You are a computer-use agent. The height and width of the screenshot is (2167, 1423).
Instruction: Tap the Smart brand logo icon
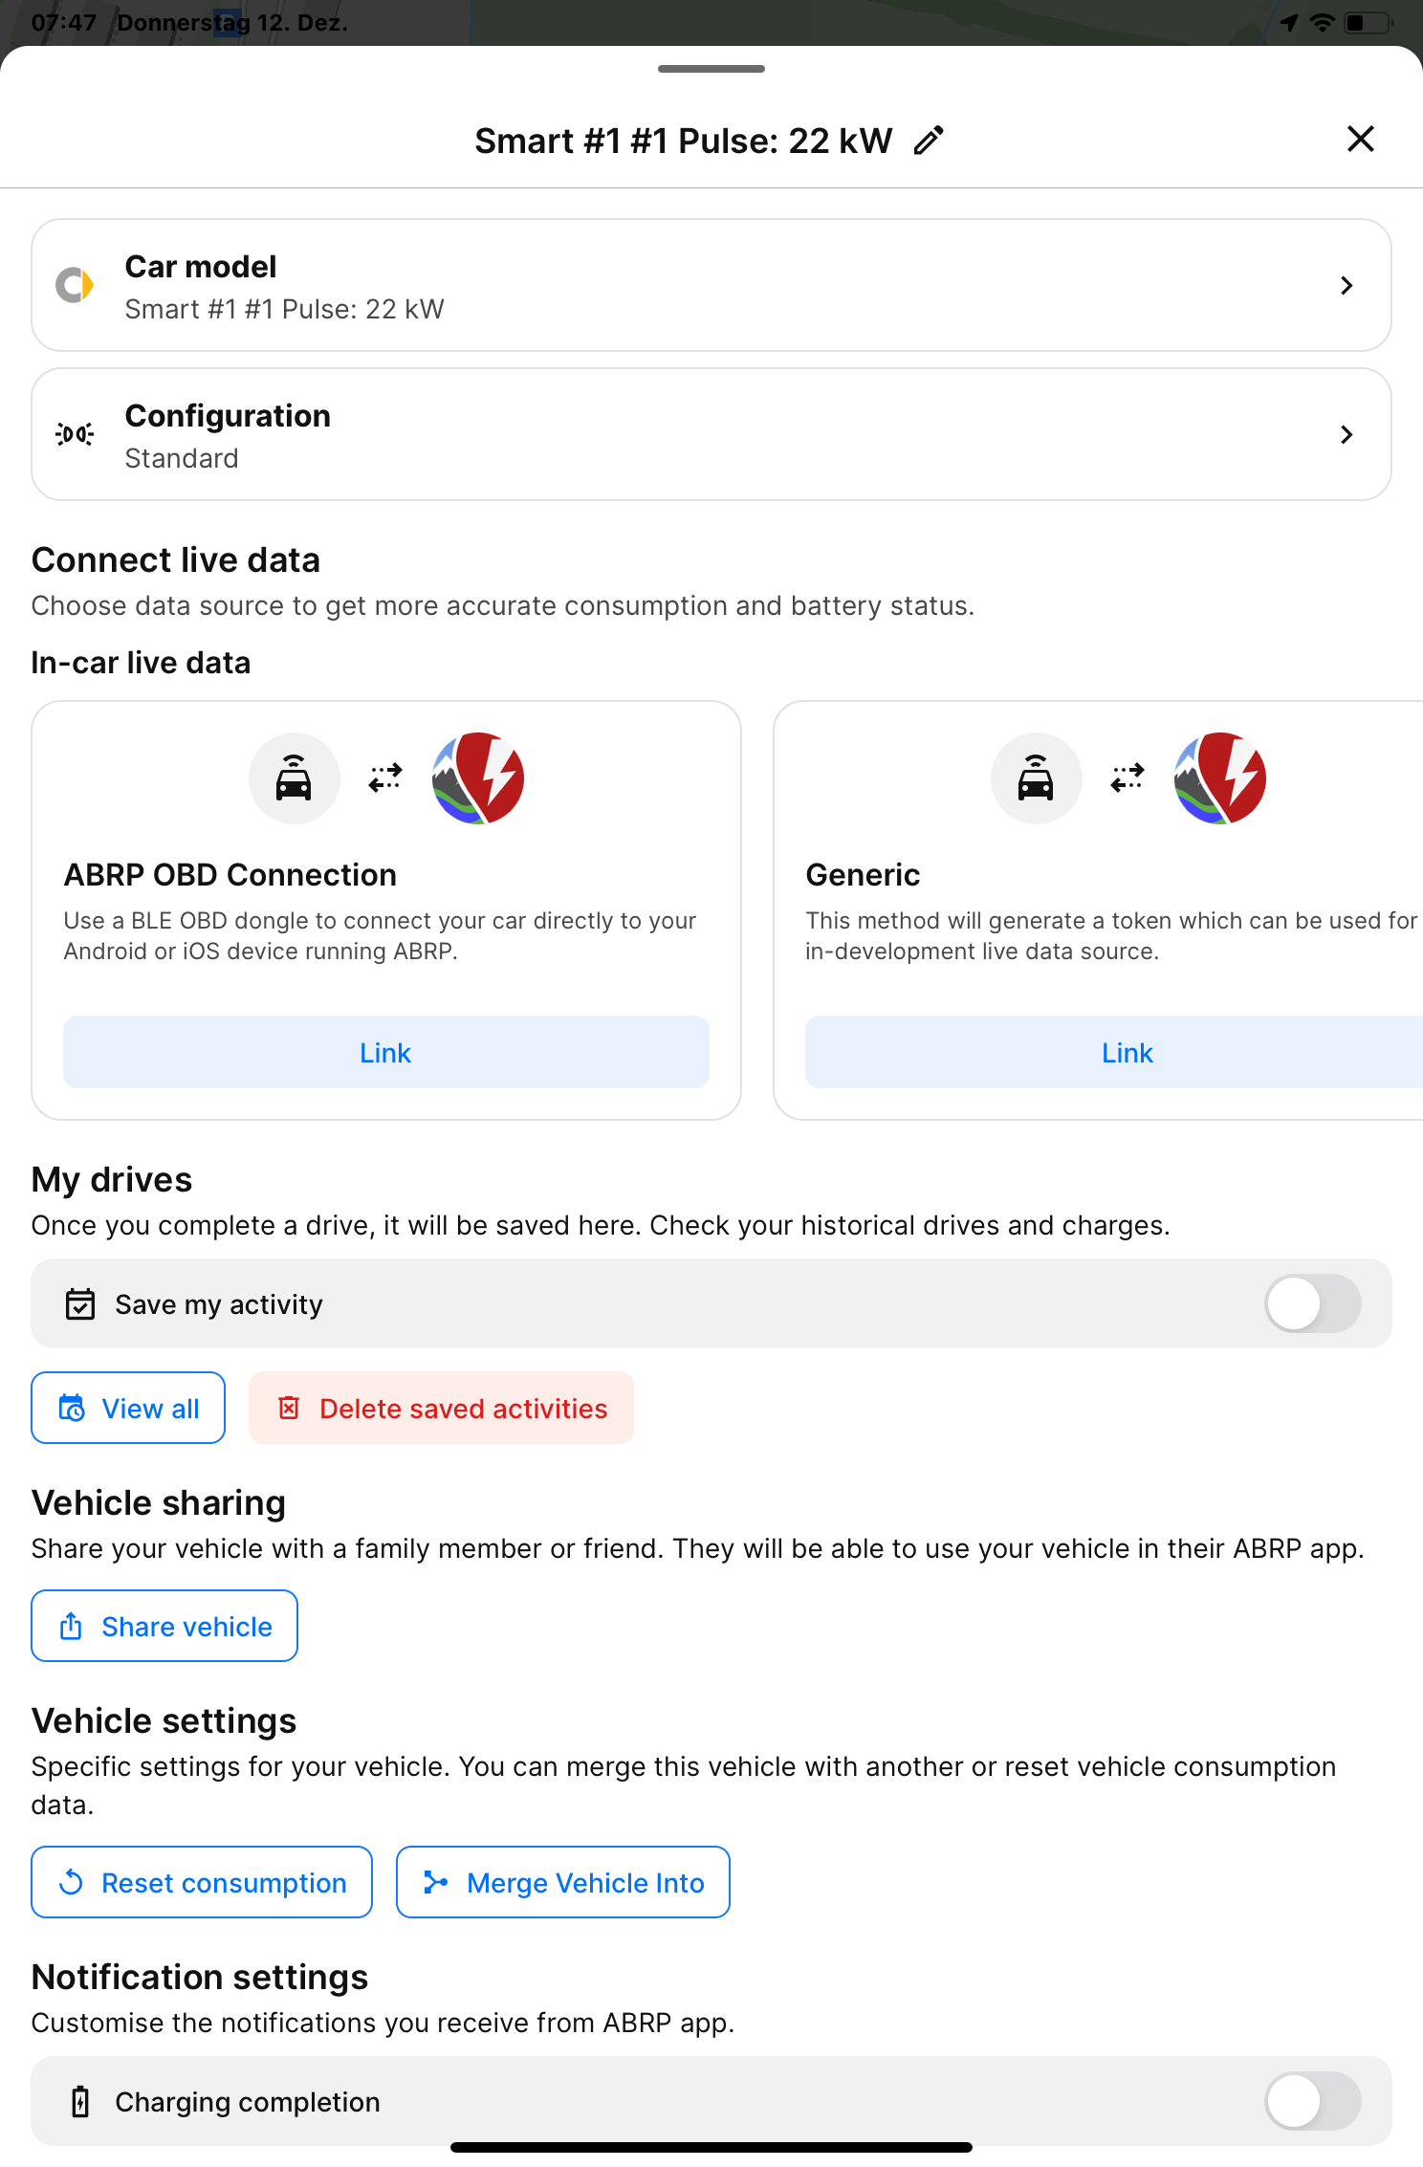coord(75,285)
